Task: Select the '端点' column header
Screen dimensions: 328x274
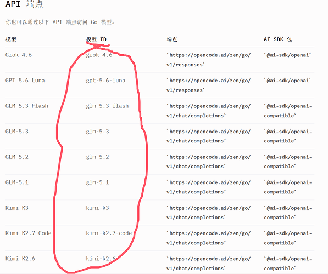Action: coord(172,39)
